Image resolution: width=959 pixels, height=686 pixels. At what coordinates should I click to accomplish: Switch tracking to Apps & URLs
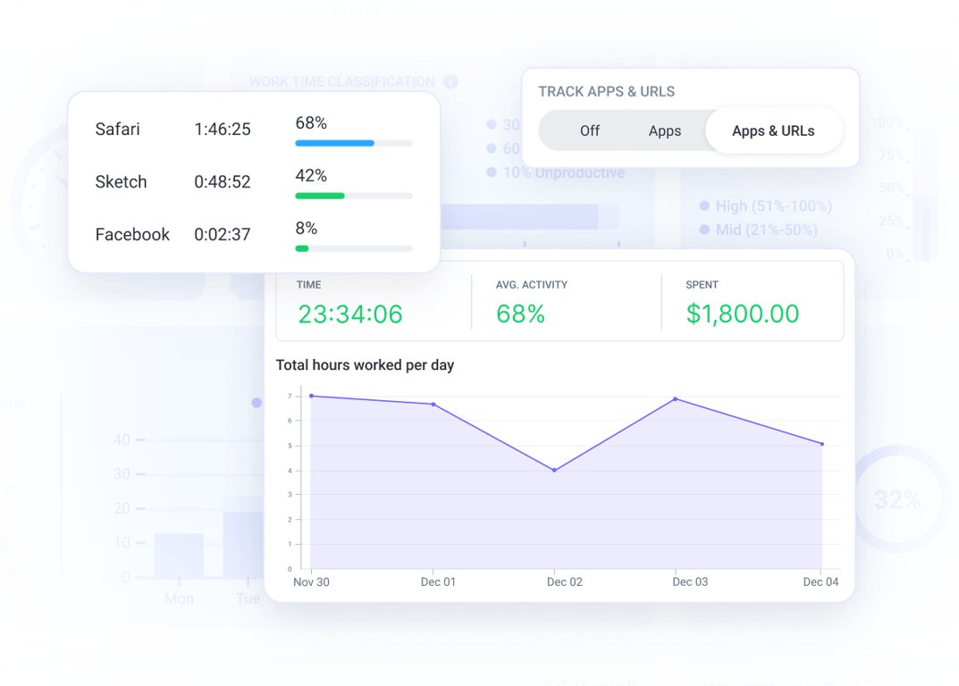tap(772, 130)
